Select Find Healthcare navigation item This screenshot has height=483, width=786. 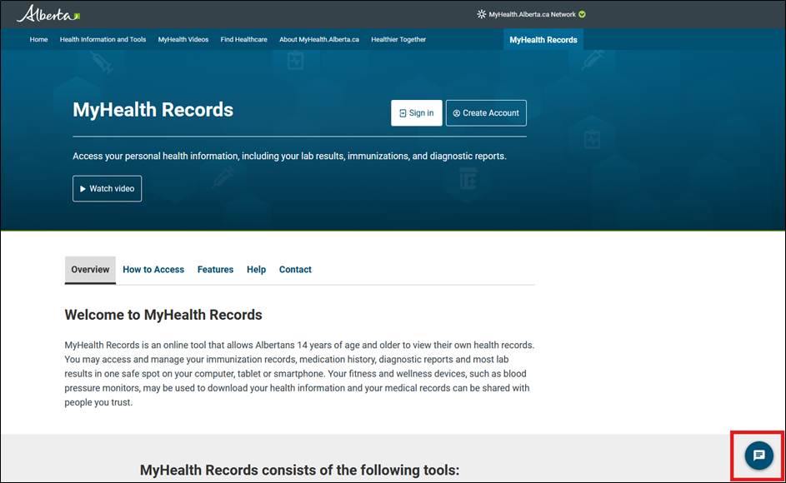(x=243, y=40)
